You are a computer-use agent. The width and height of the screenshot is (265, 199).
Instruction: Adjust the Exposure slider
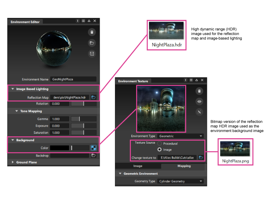coord(84,126)
